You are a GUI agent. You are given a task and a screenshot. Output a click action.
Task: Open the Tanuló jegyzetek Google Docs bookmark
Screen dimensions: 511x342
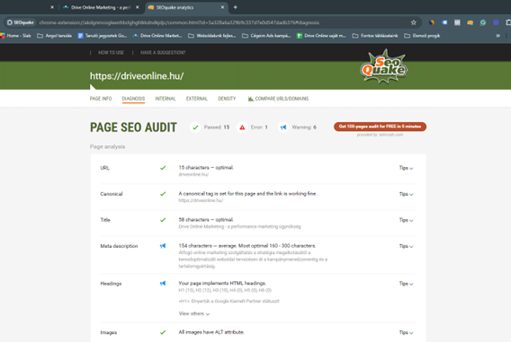click(103, 36)
